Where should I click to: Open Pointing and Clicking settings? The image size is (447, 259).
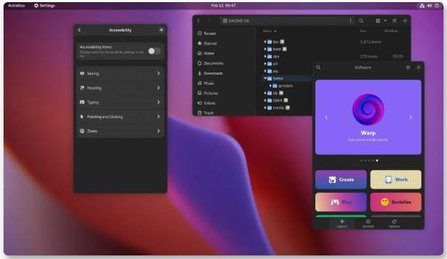point(120,117)
